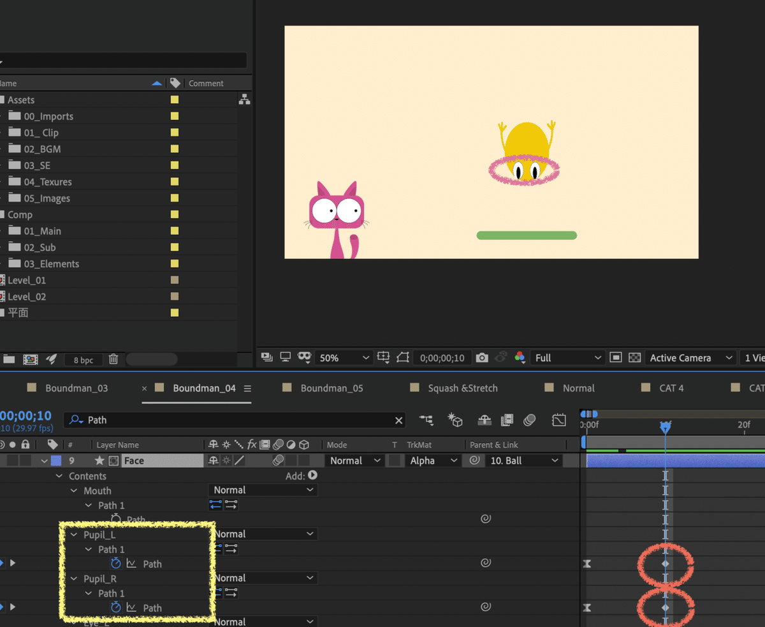
Task: Click the Always Preview This View icon
Action: pyautogui.click(x=267, y=358)
